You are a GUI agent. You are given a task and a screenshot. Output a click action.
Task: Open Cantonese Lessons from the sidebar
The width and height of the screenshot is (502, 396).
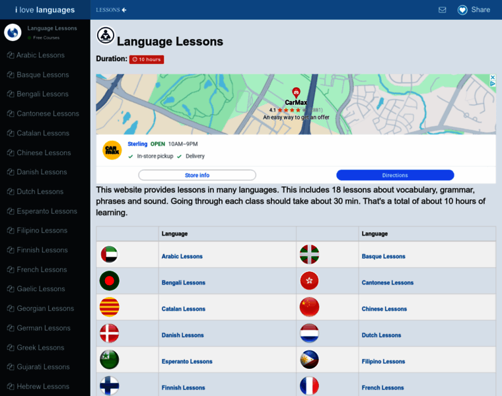tap(48, 114)
